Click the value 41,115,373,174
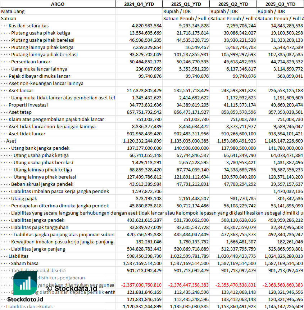304x310 pixels. click(x=240, y=105)
